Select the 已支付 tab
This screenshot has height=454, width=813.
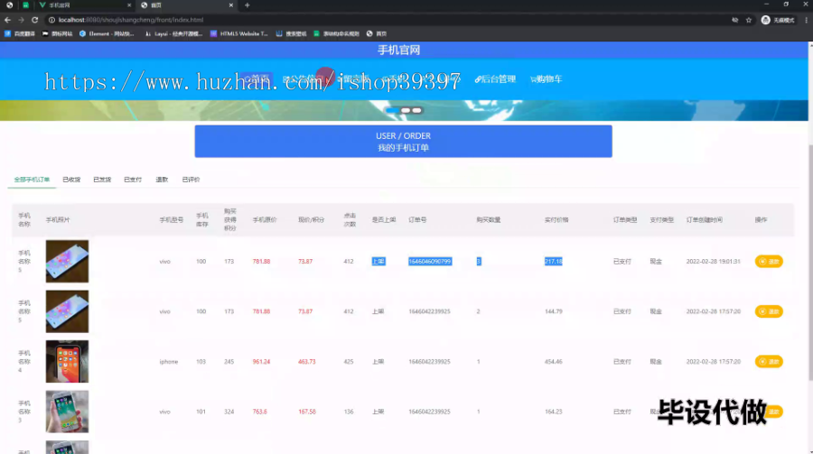(133, 180)
